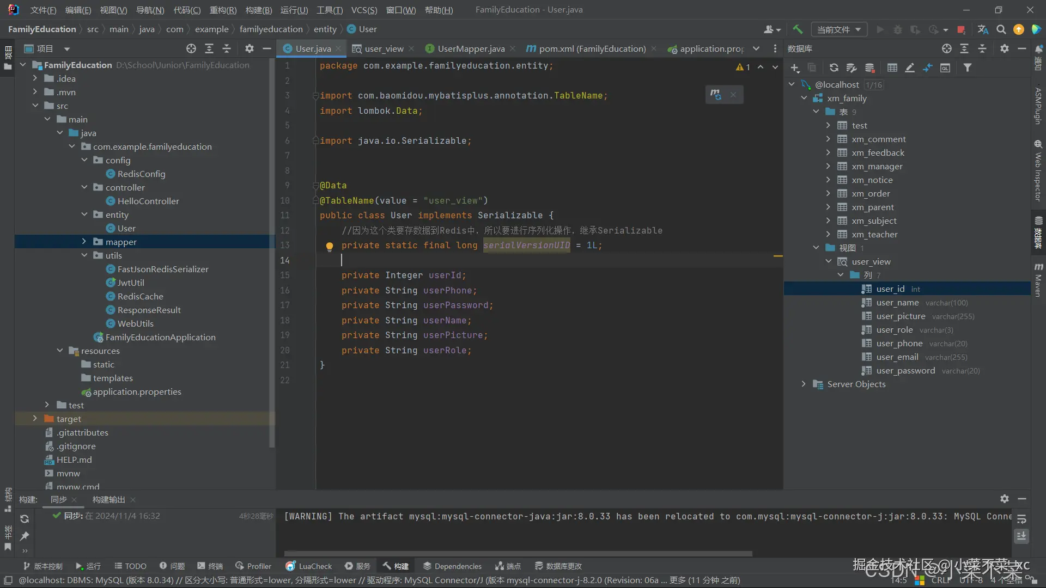Open the run configuration dropdown 当前文件
1046x588 pixels.
pos(838,29)
